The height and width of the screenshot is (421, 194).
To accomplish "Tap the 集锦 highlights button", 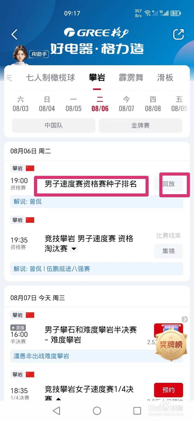I will tap(168, 251).
